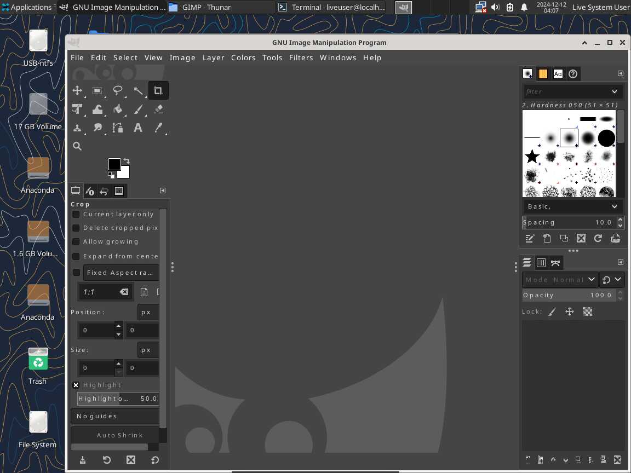Viewport: 631px width, 473px height.
Task: Select the Move tool
Action: click(x=77, y=90)
